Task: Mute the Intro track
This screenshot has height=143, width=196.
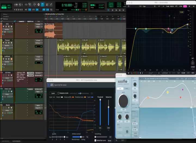Action: click(11, 26)
